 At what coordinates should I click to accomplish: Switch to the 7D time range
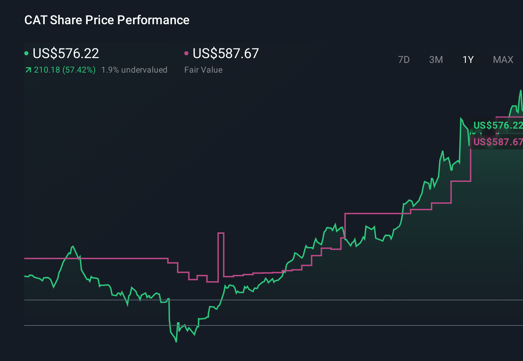point(404,59)
